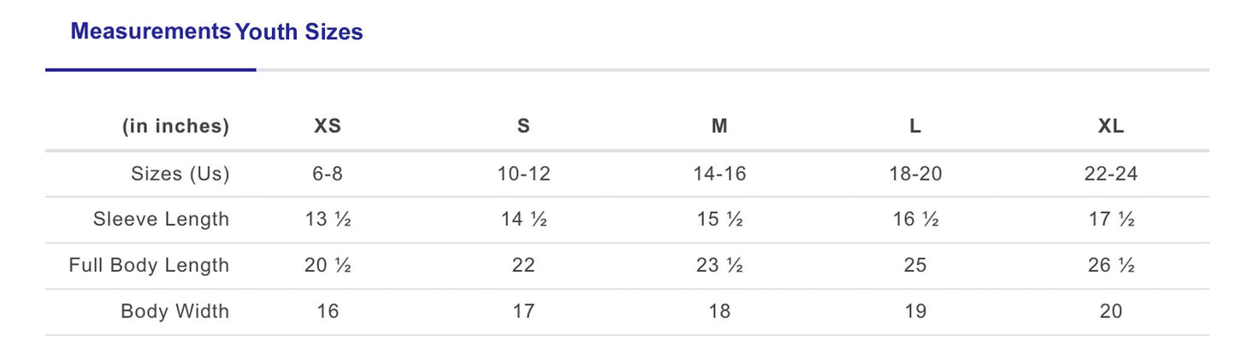Click the M size column header

(x=719, y=127)
